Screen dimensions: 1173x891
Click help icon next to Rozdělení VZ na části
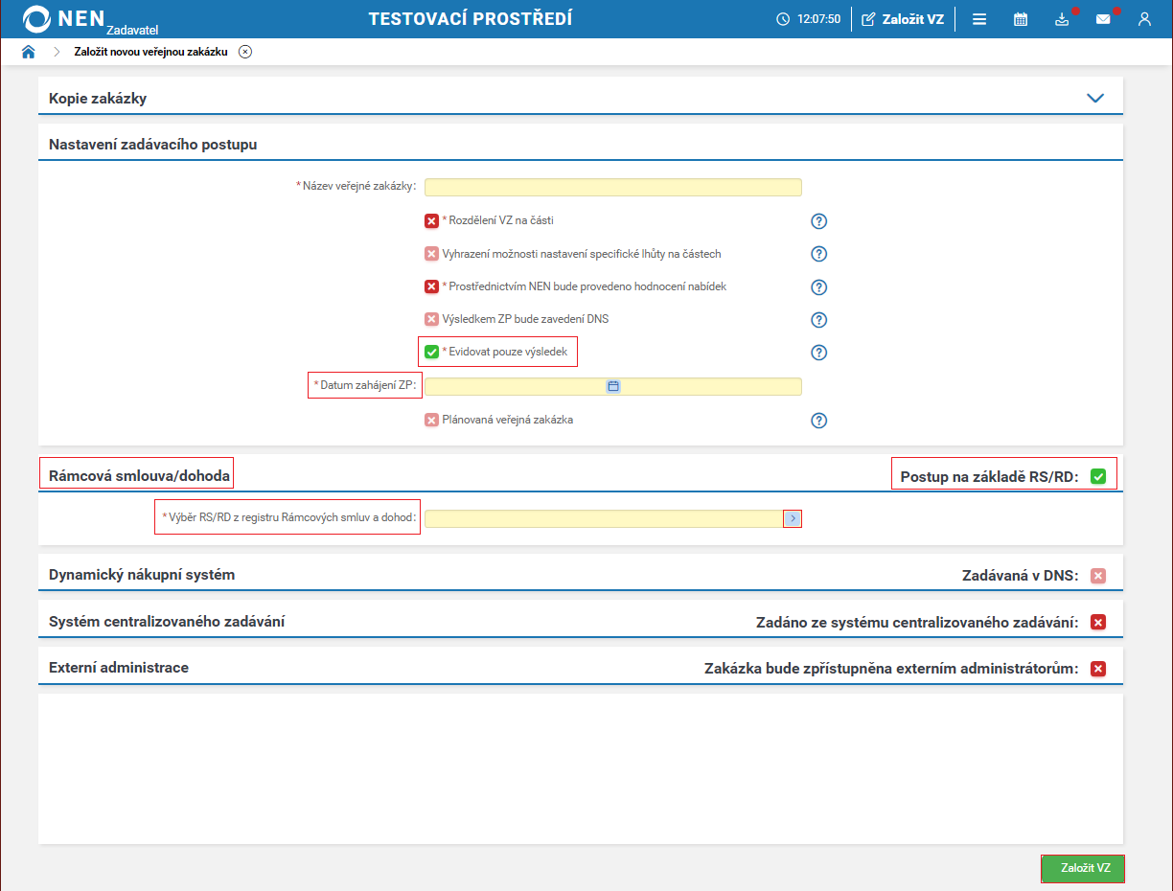(x=818, y=221)
